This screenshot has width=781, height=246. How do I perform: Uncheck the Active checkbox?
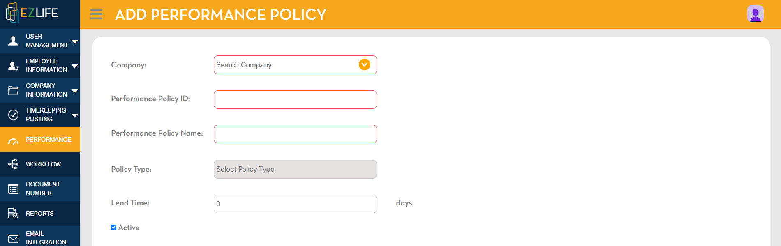point(113,227)
